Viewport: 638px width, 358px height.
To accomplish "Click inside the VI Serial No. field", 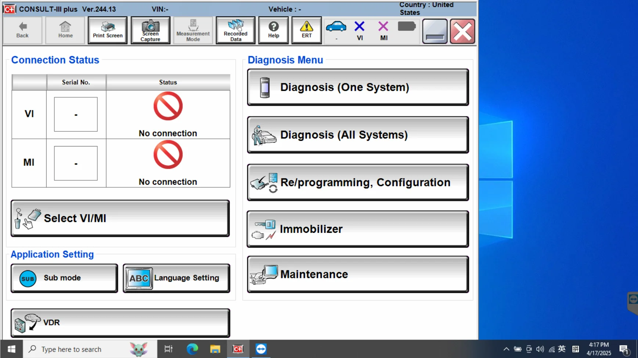I will pyautogui.click(x=76, y=114).
